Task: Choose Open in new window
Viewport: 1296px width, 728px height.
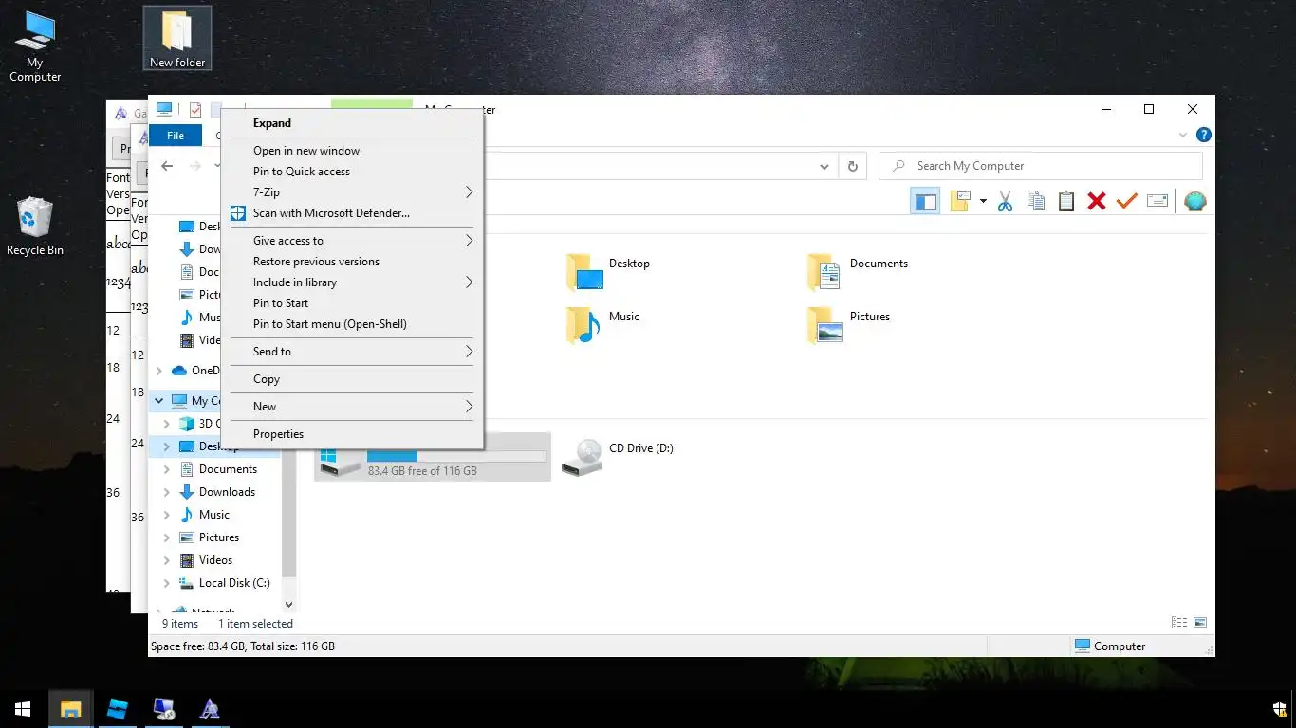Action: (x=352, y=151)
